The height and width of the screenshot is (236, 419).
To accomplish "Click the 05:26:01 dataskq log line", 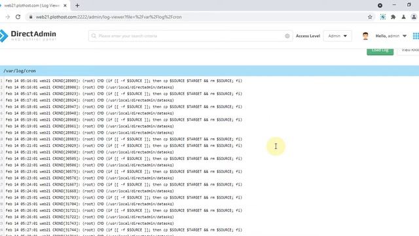I will coord(90,217).
